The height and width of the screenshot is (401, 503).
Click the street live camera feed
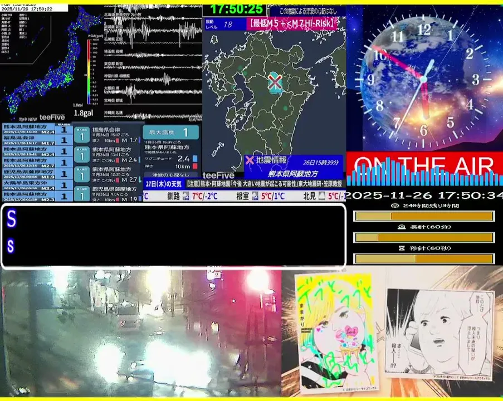click(141, 332)
